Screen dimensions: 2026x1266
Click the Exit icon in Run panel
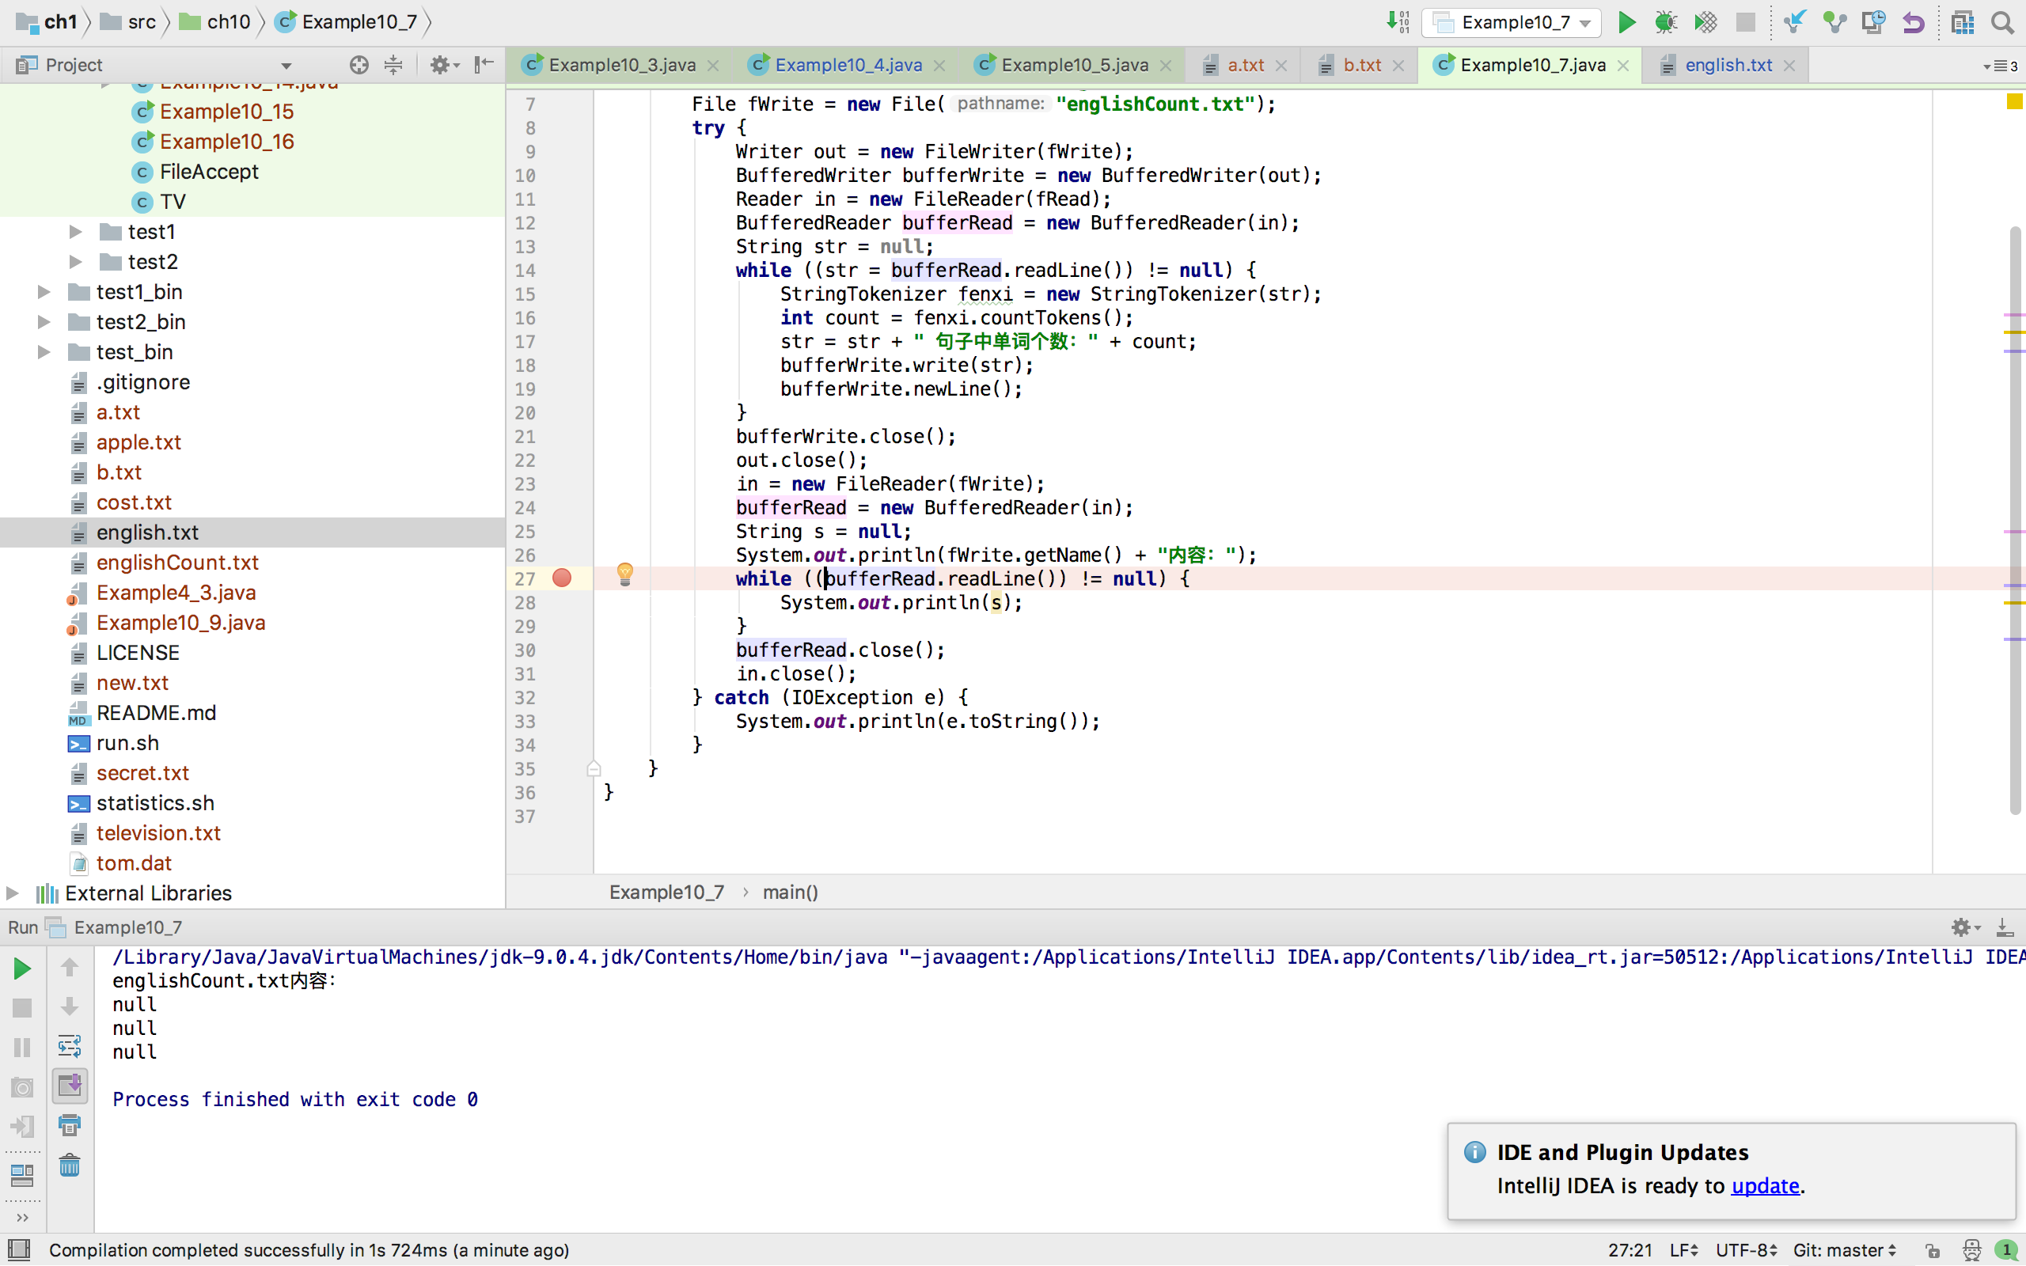pyautogui.click(x=22, y=1127)
